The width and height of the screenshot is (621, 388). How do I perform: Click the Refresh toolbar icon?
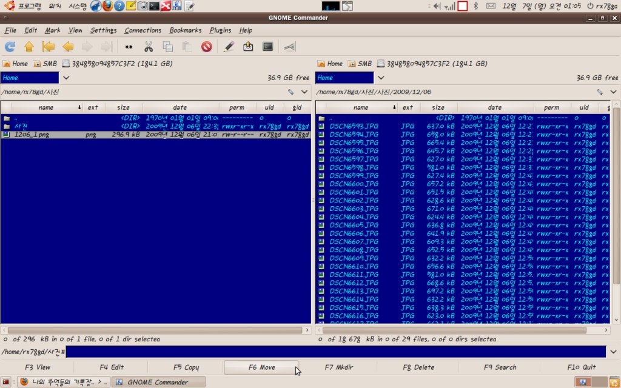(10, 47)
